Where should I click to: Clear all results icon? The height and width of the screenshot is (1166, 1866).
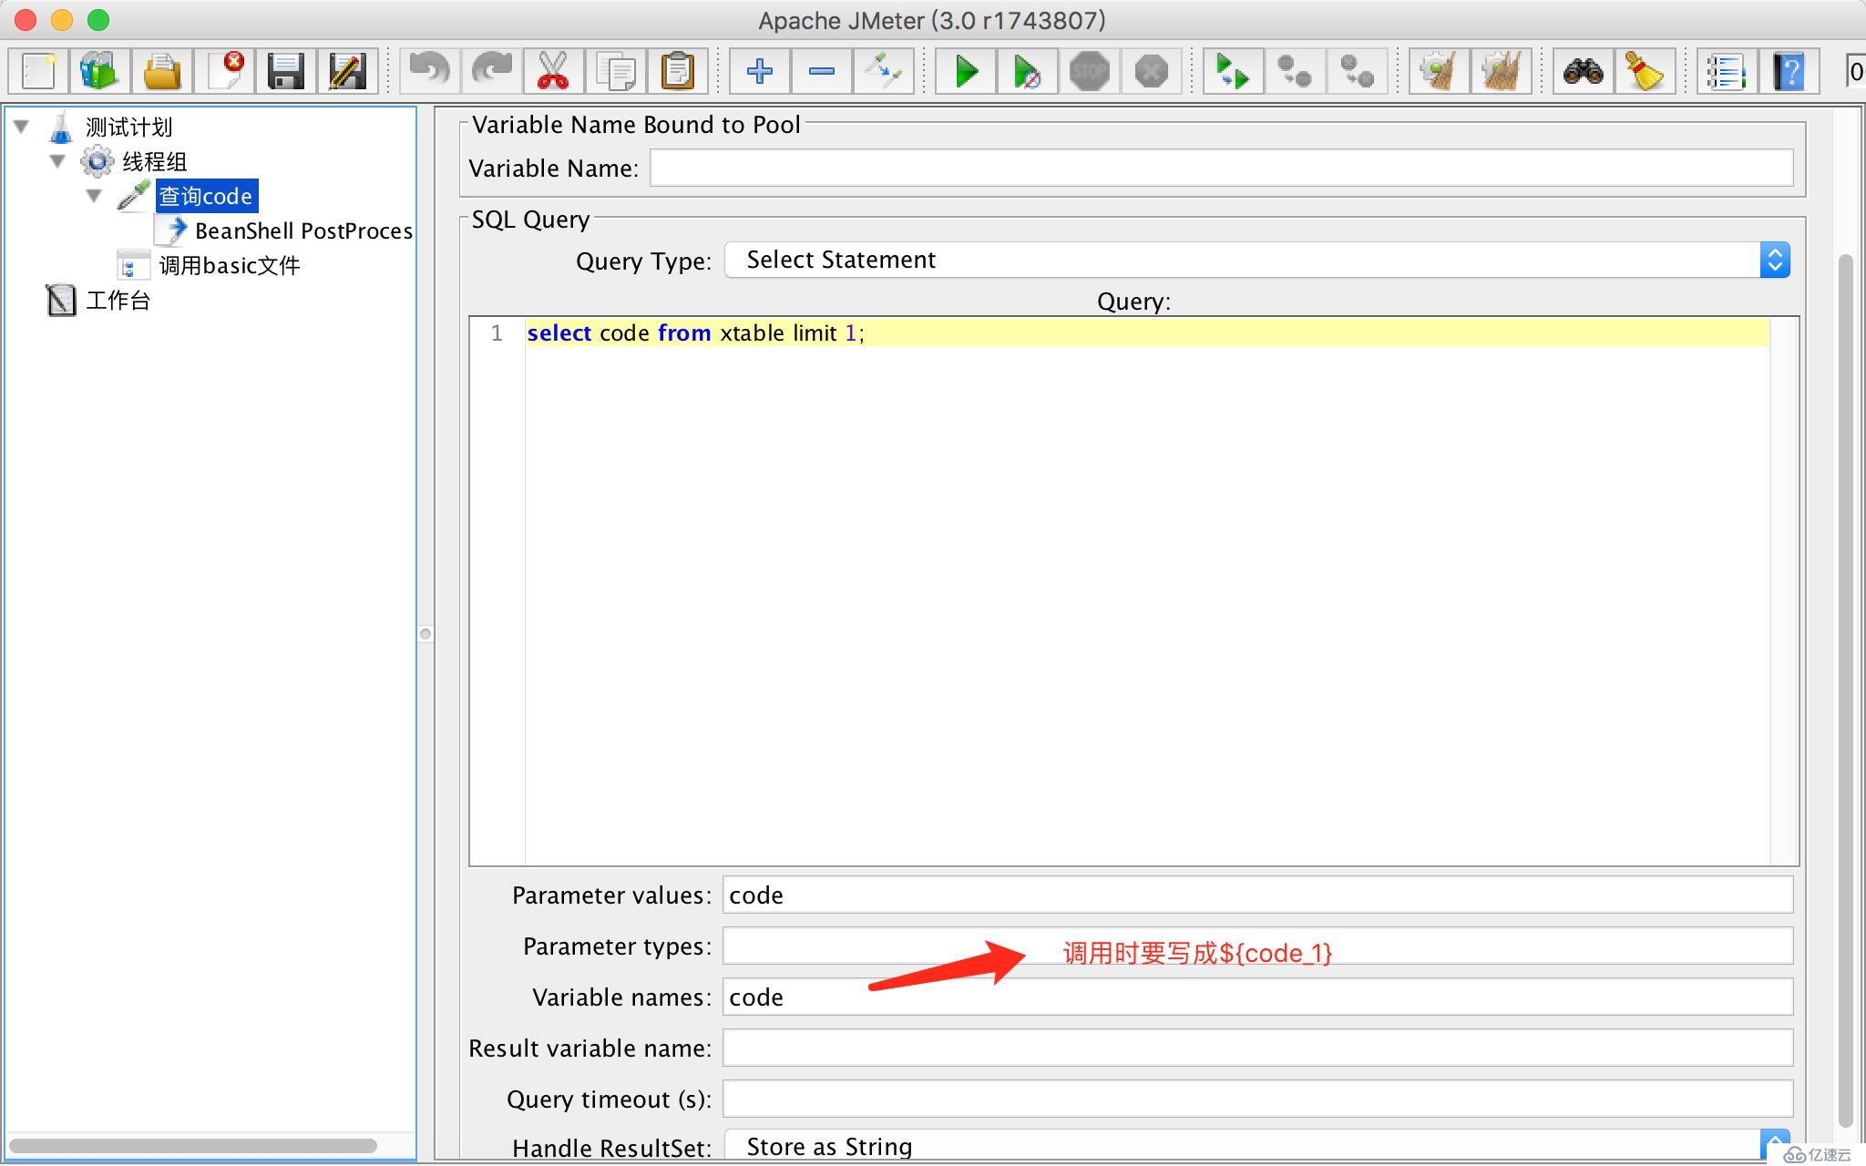(1501, 71)
